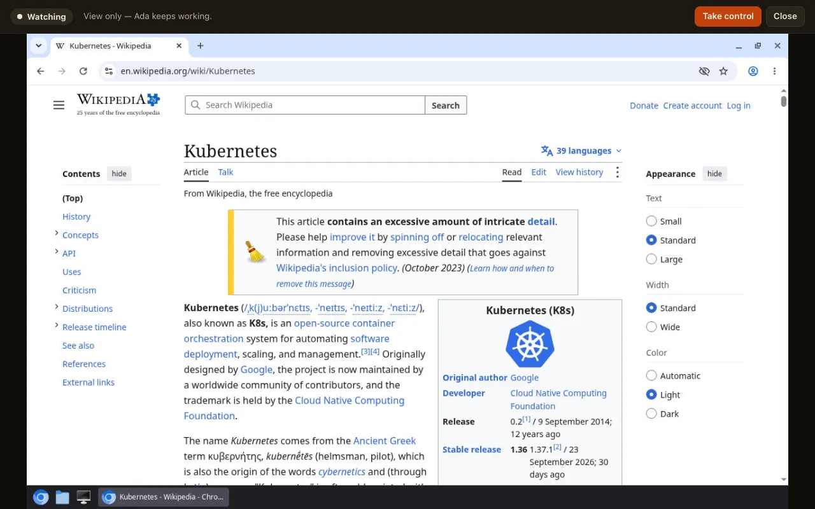This screenshot has width=815, height=509.
Task: Open the browser profile icon
Action: (753, 71)
